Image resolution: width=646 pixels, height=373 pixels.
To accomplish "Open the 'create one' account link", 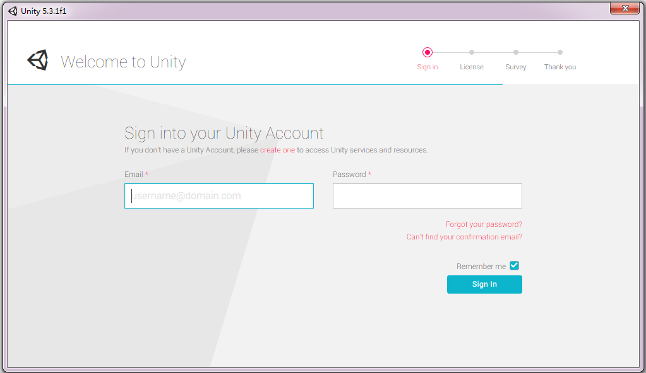I will [277, 150].
